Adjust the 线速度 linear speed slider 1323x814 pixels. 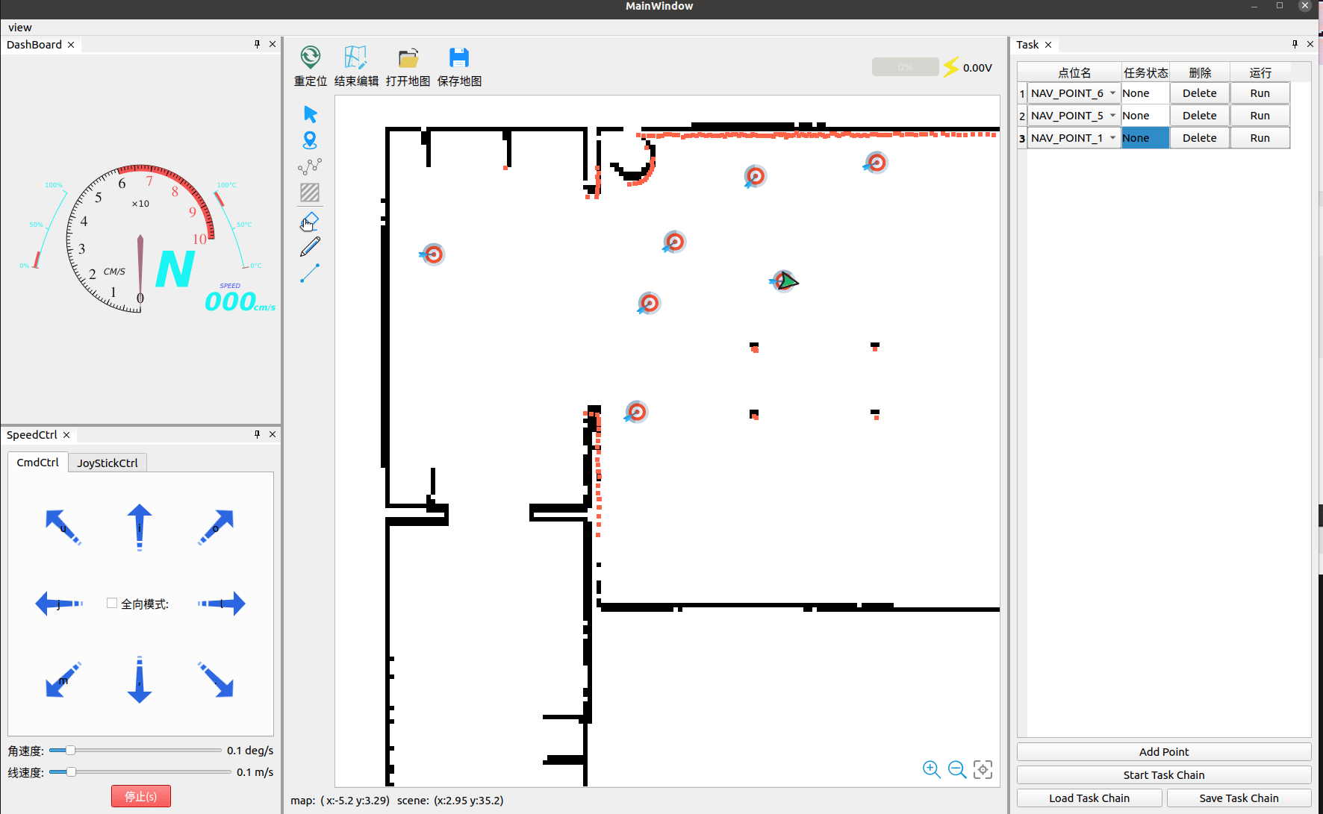[x=71, y=772]
